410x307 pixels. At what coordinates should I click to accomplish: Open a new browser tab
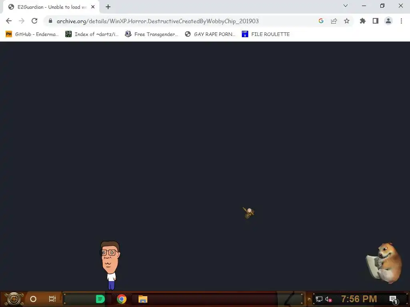(x=108, y=7)
